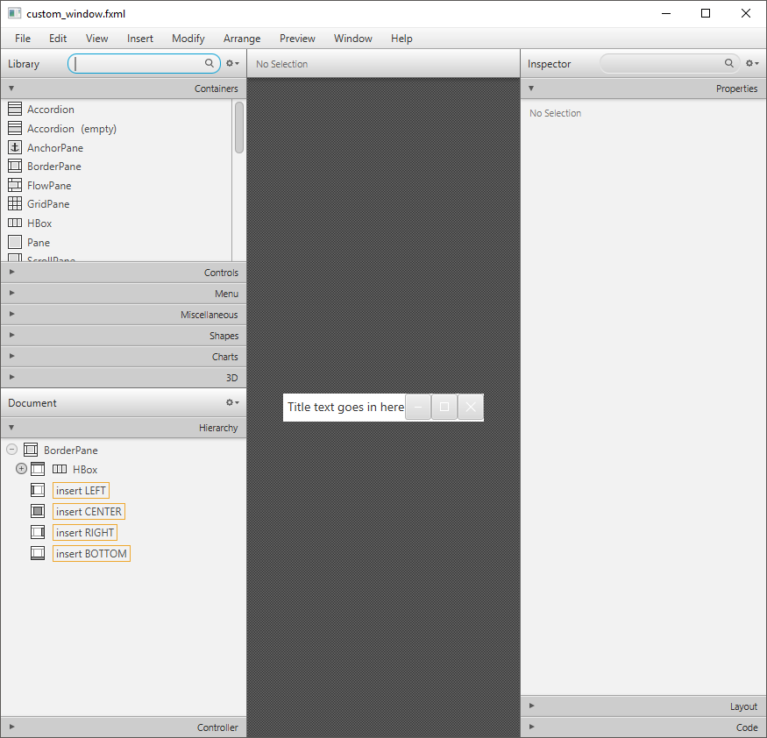Click 'Accordion (empty)' library entry text
The width and height of the screenshot is (767, 738).
click(x=72, y=129)
